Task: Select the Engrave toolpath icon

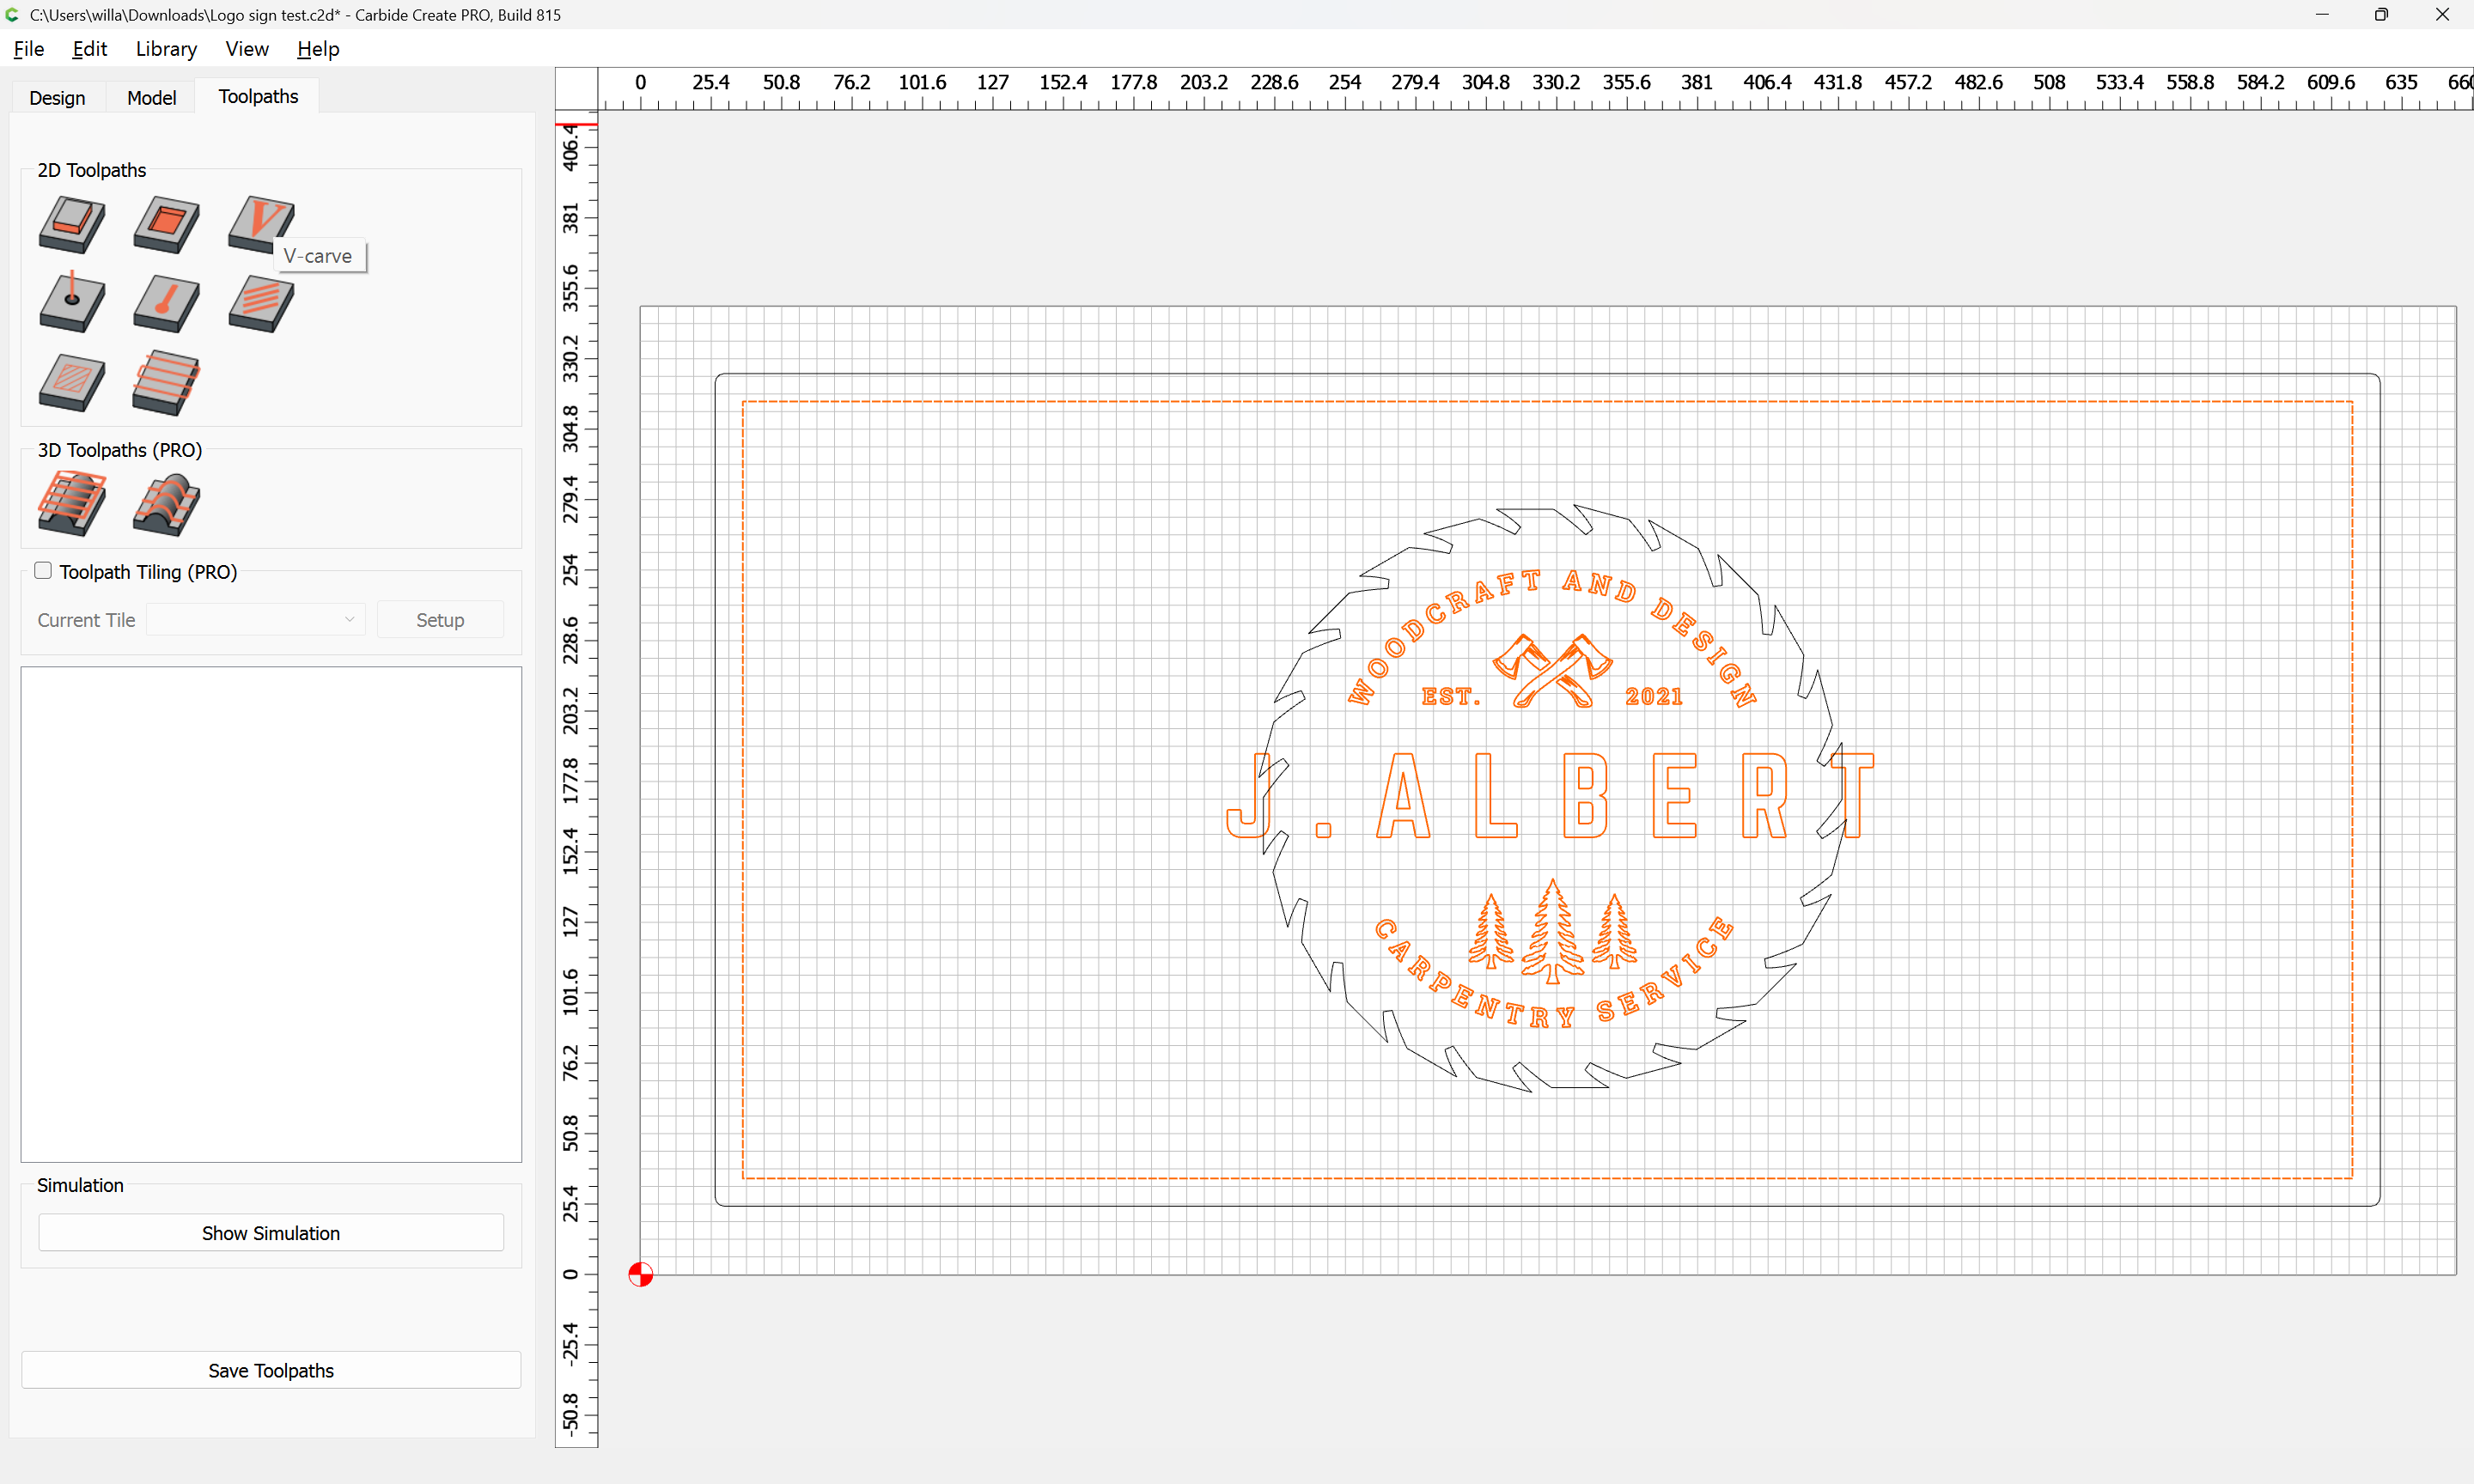Action: tap(166, 303)
